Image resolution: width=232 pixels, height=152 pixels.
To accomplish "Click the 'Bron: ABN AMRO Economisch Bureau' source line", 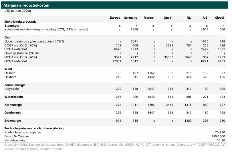I will coord(115,147).
